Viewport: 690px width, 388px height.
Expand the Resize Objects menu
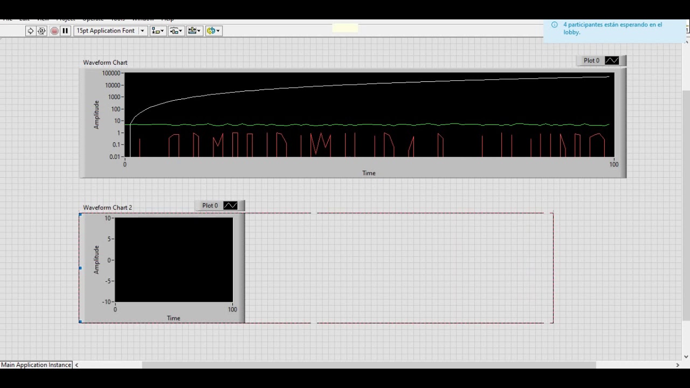click(x=195, y=31)
